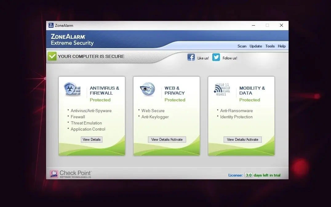Open the Update menu

[x=256, y=46]
